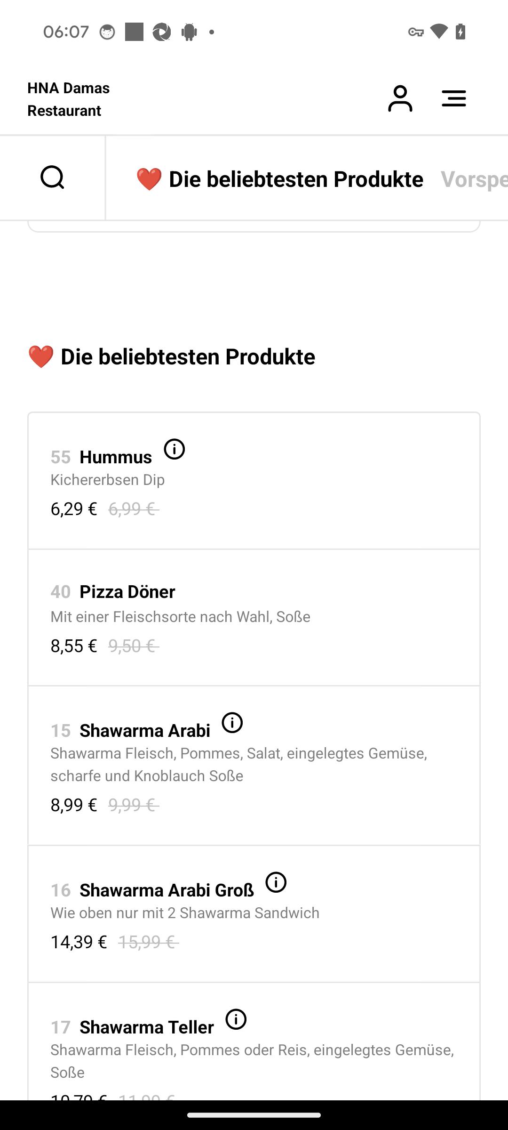Open the hamburger menu icon

(x=454, y=98)
